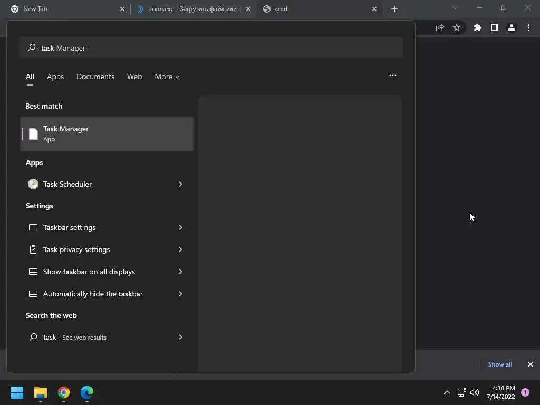Select the All search filter tab
This screenshot has width=540, height=405.
tap(30, 76)
